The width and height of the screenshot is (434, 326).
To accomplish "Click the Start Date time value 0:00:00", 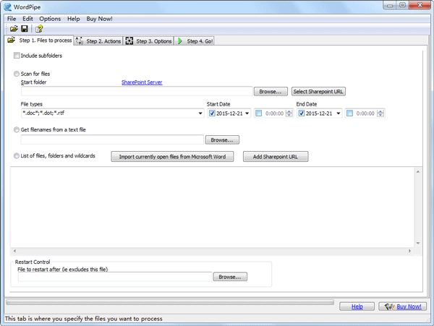I will (274, 113).
